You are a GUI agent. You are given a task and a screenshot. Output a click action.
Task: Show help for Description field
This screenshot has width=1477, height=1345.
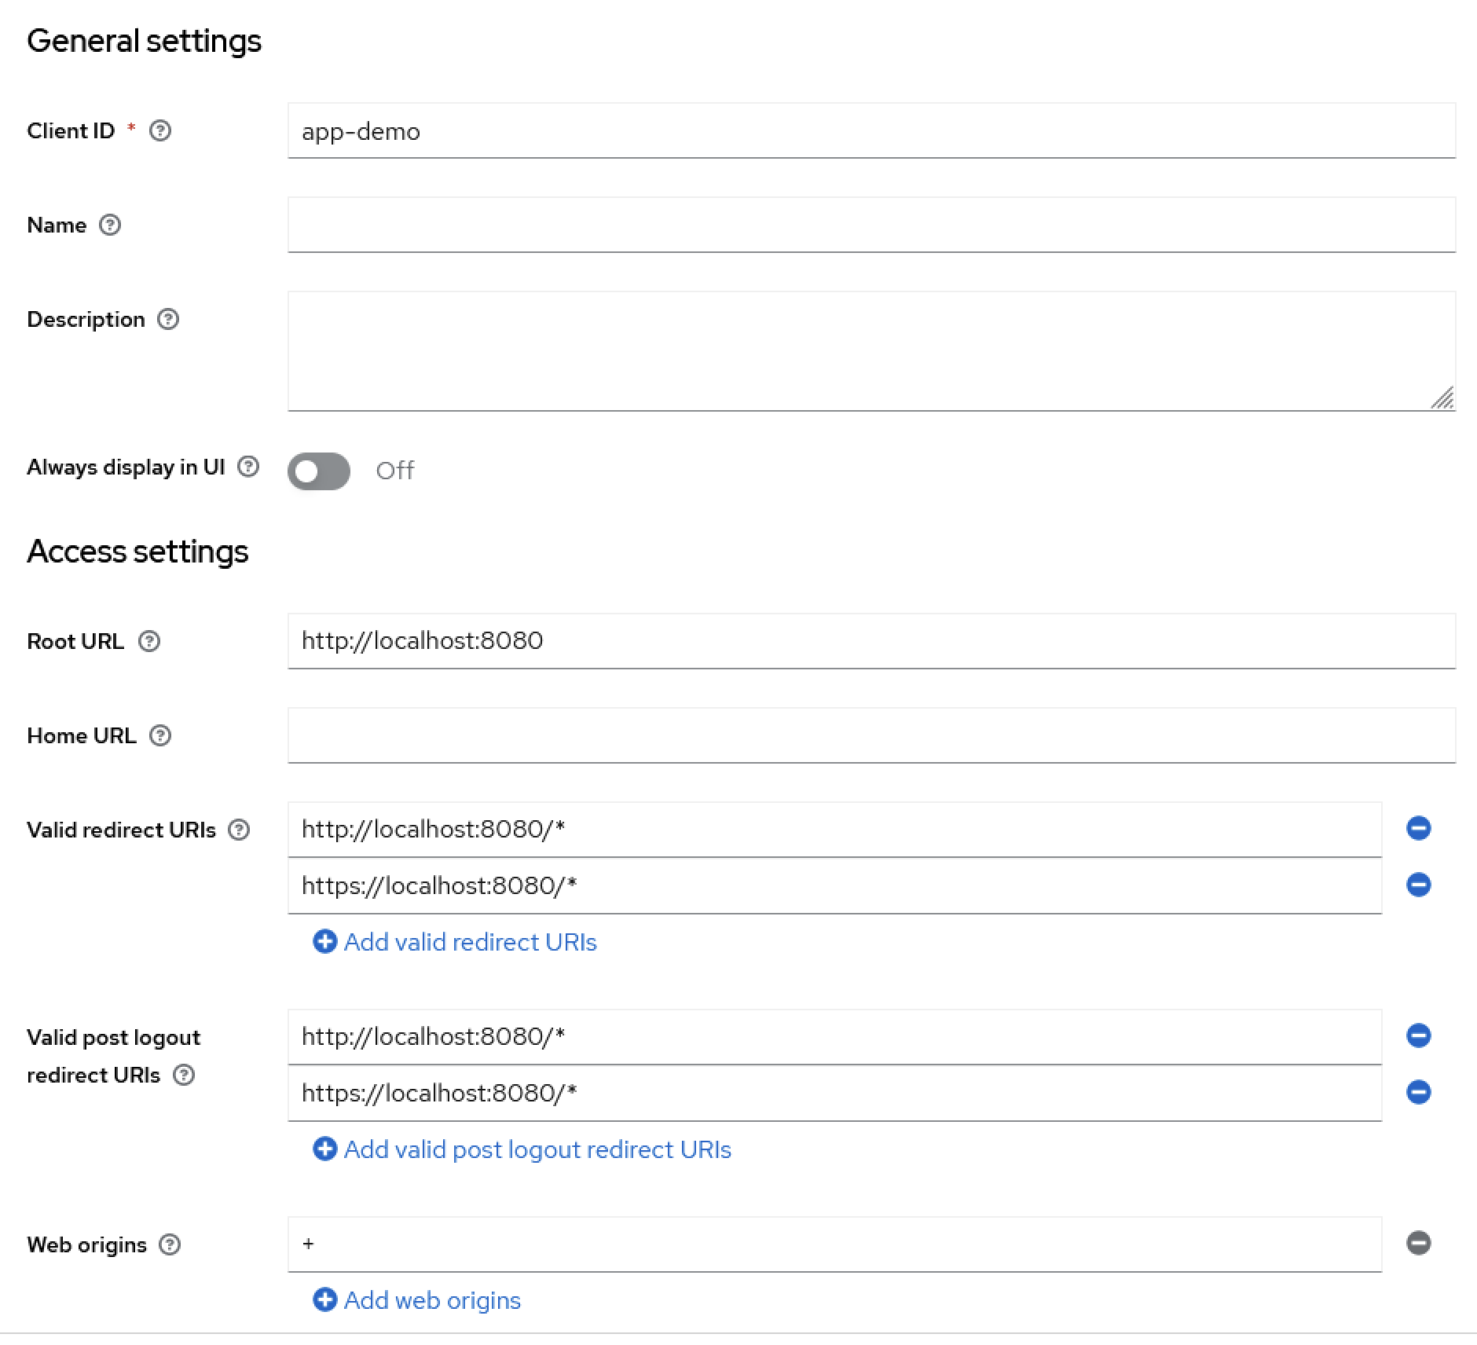(168, 319)
